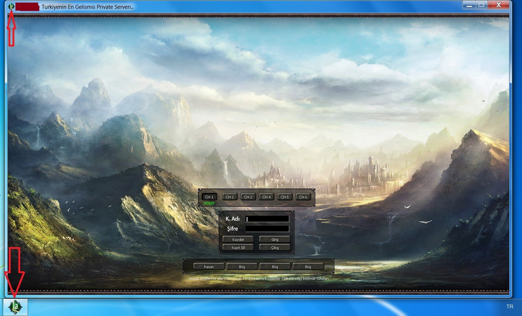This screenshot has height=316, width=522.
Task: Select channel CH 3
Action: [248, 197]
